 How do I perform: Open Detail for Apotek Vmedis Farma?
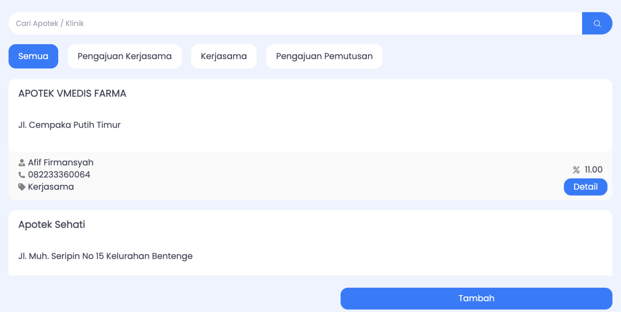[x=585, y=187]
